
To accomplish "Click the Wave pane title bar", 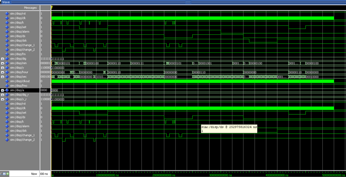I will (173, 2).
